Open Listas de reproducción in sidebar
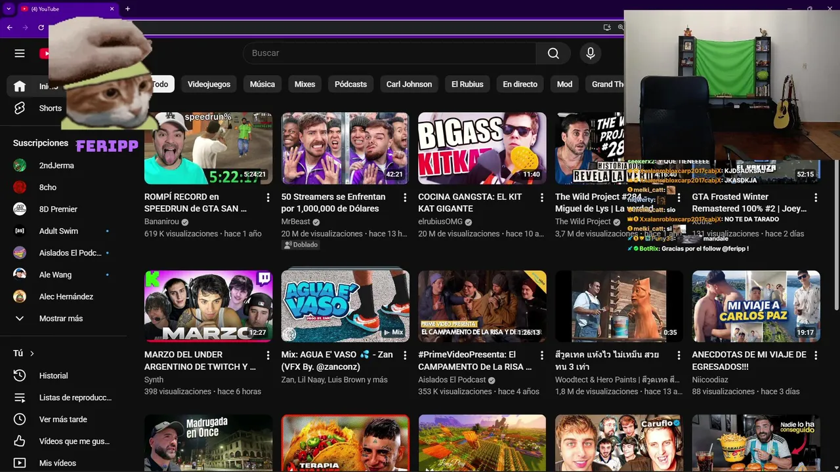The image size is (840, 472). point(75,397)
